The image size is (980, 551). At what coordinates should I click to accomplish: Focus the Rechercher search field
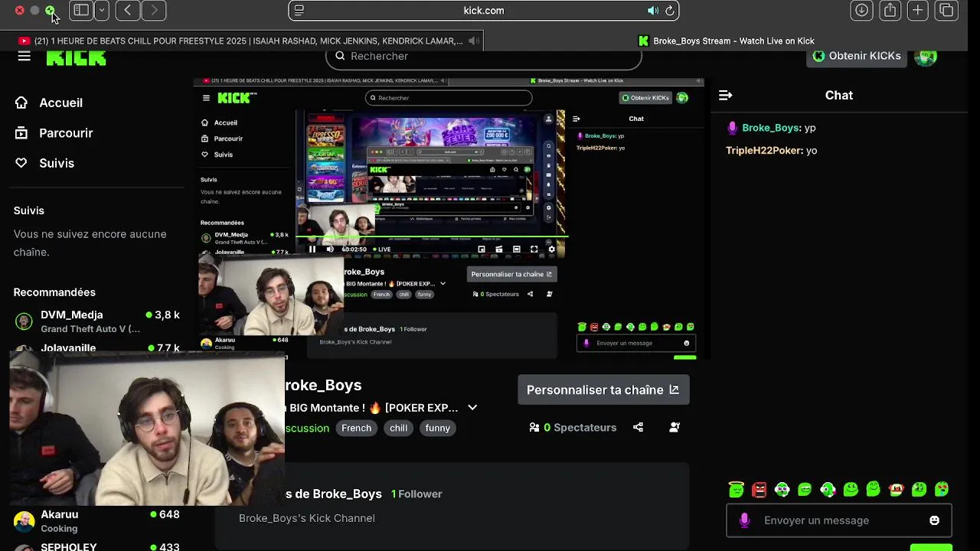484,56
